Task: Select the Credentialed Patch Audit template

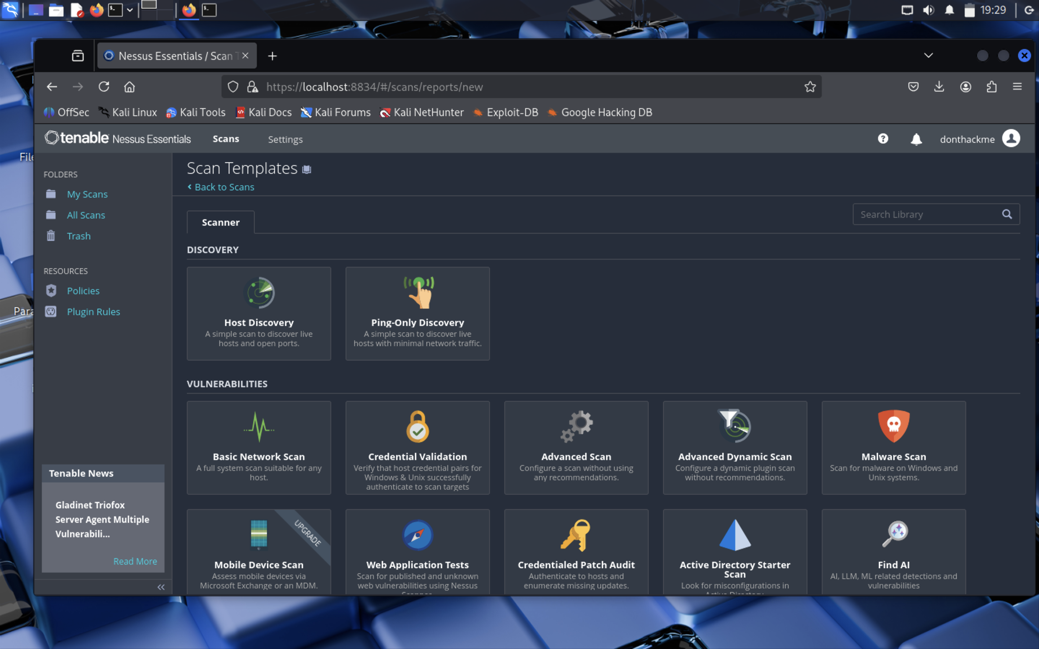Action: (x=576, y=552)
